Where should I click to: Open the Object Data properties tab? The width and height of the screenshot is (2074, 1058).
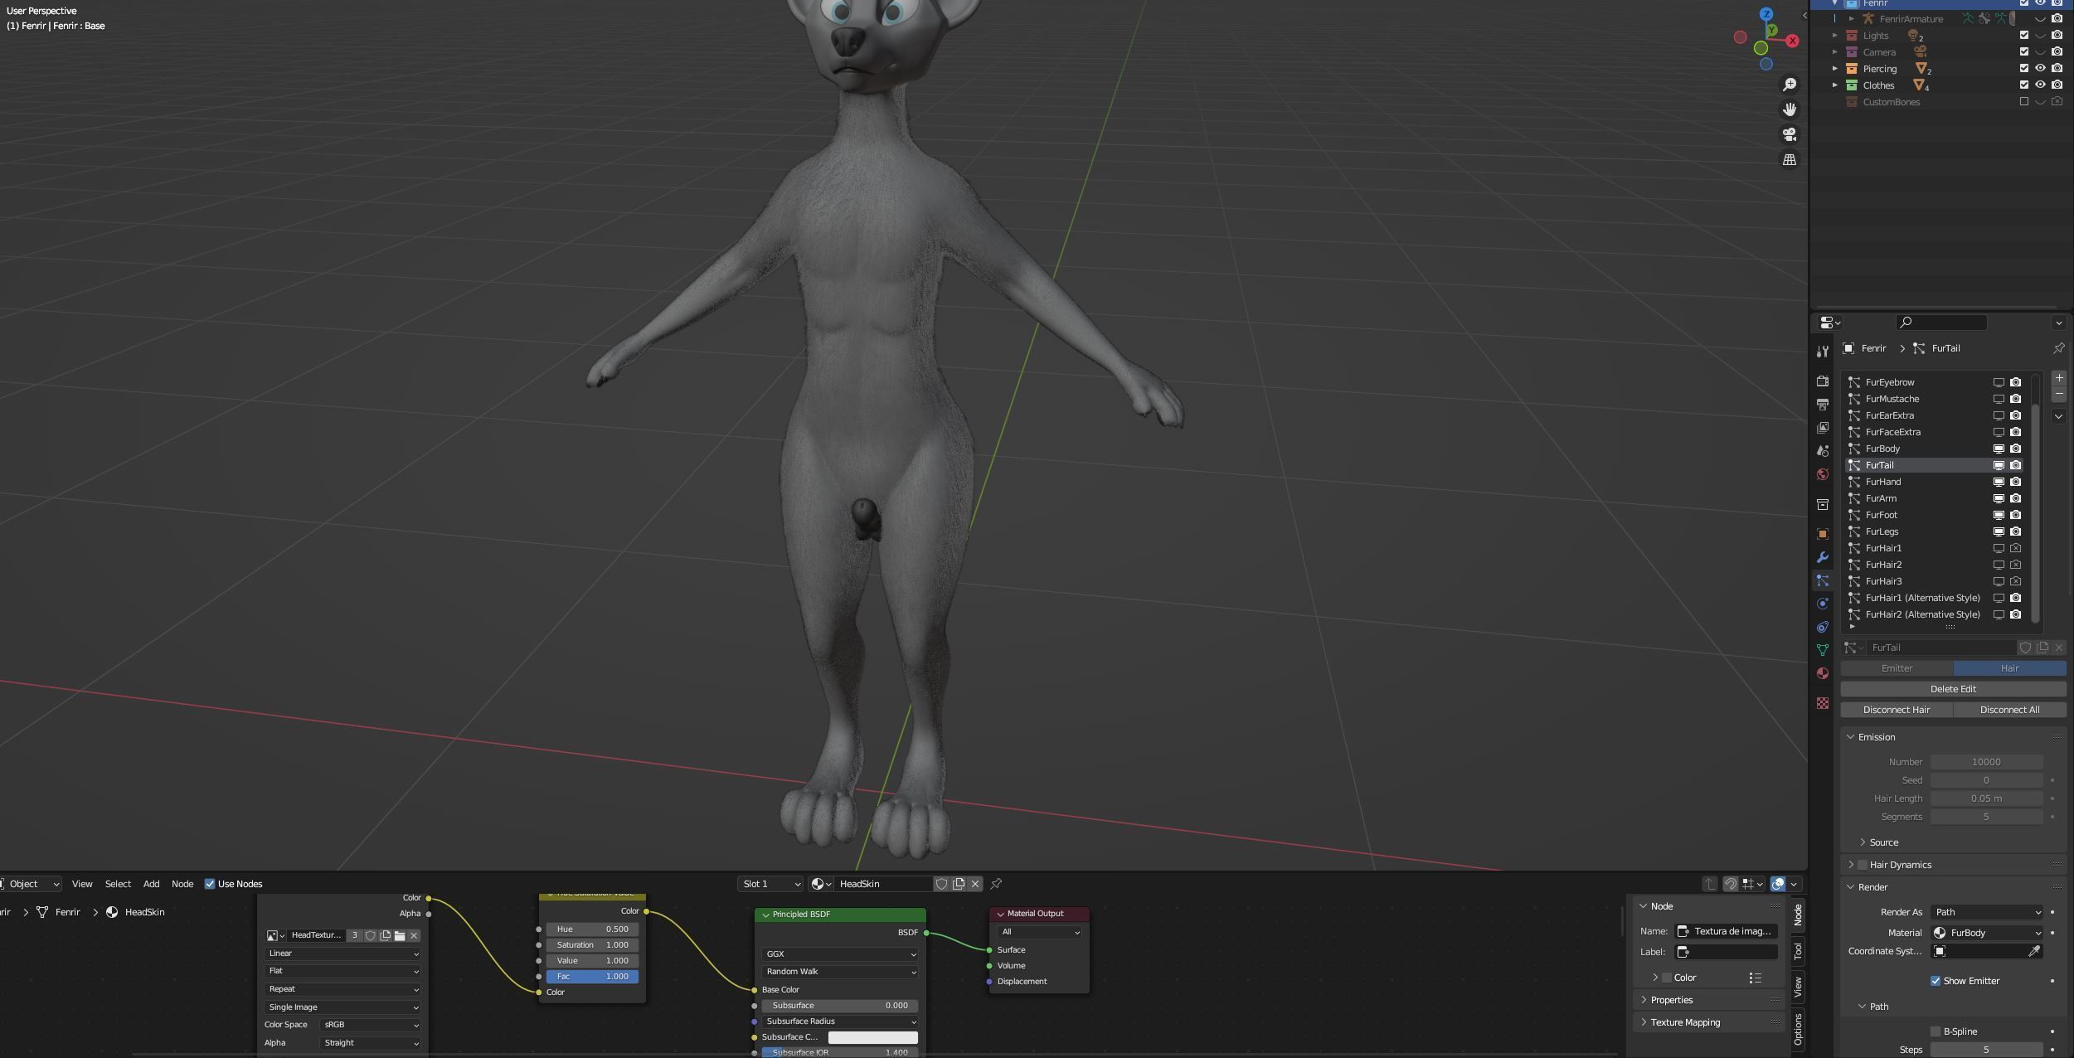(1822, 650)
